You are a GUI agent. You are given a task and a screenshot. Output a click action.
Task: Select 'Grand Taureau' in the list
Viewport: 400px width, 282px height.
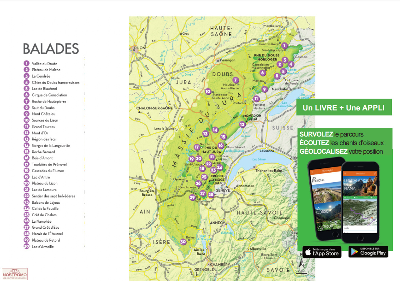point(44,127)
